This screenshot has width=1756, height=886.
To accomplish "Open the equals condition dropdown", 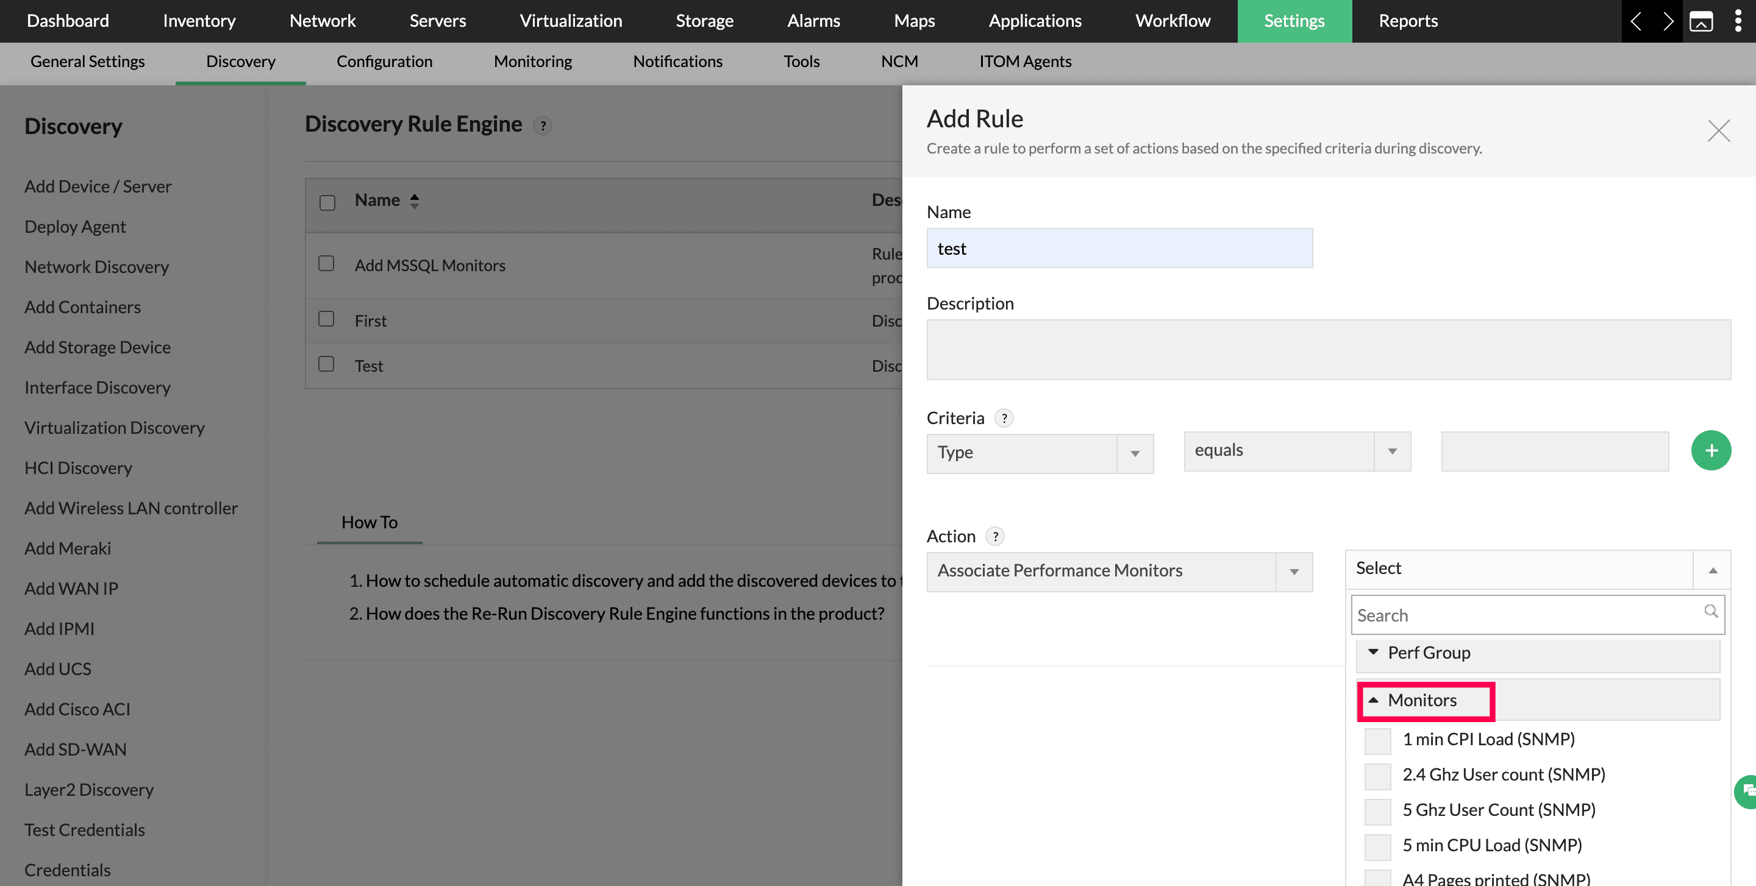I will click(1296, 451).
